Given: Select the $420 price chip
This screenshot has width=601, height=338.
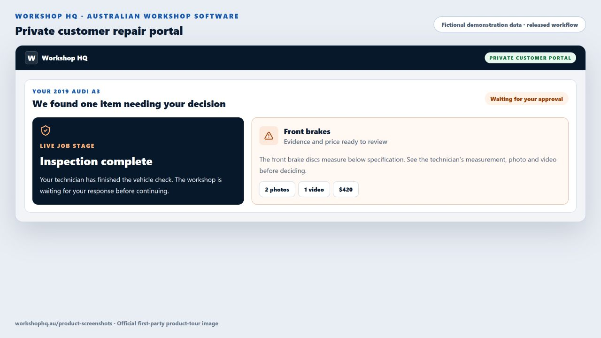Looking at the screenshot, I should [346, 189].
